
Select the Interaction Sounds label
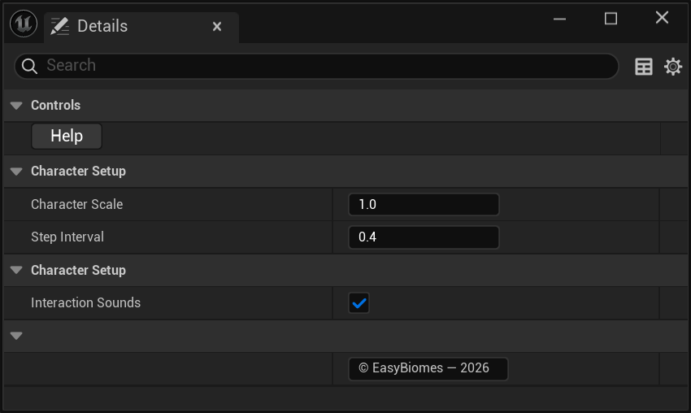(x=85, y=302)
